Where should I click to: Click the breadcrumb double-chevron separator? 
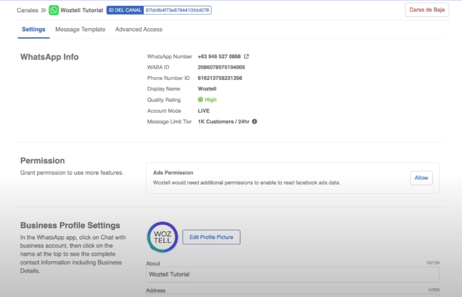44,11
